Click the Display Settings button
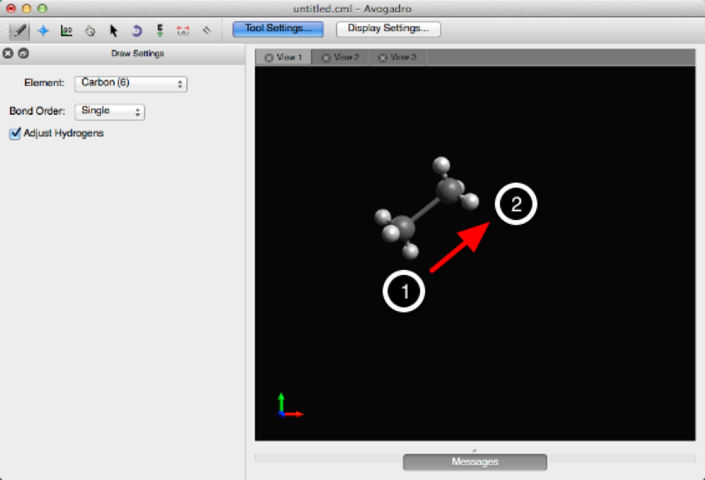 point(388,29)
